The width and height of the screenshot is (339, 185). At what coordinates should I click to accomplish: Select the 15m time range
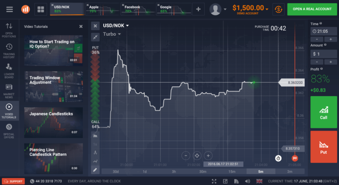coord(232,172)
